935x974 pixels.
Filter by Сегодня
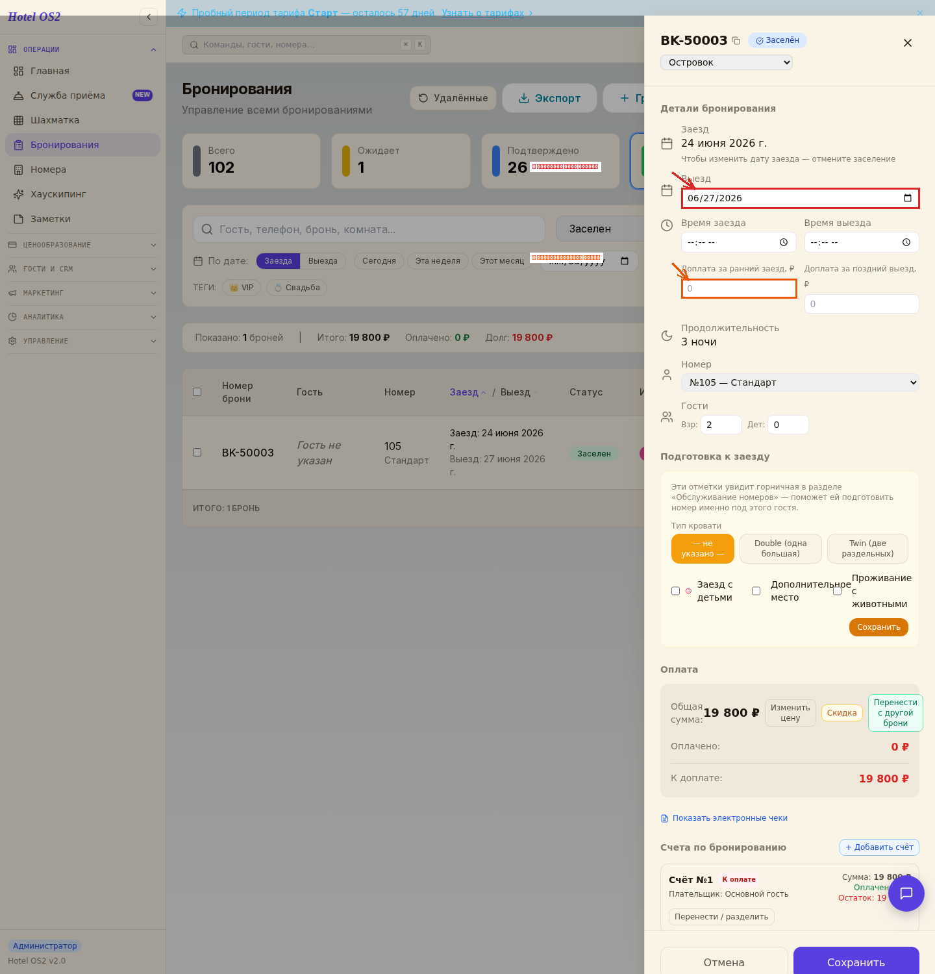379,261
